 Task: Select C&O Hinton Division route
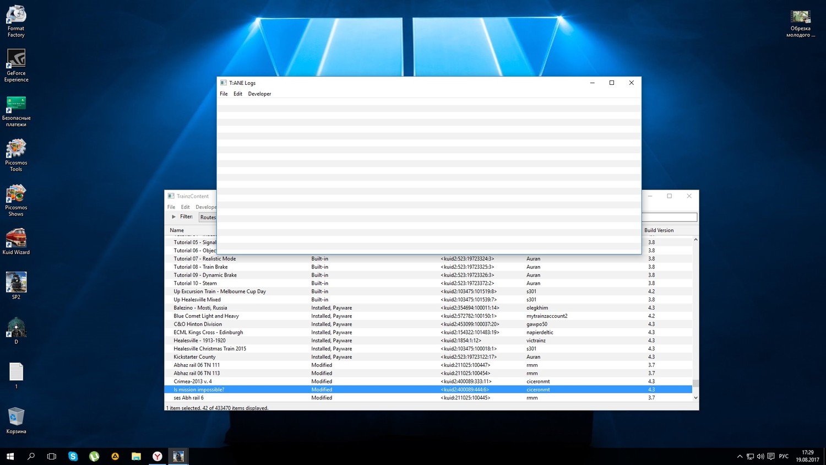click(x=428, y=324)
